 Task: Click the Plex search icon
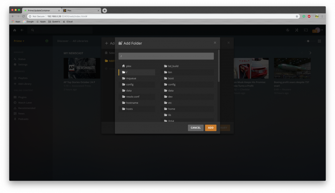click(x=32, y=30)
